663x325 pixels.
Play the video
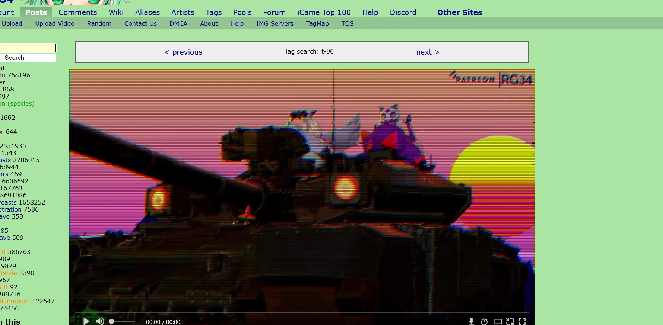click(86, 321)
